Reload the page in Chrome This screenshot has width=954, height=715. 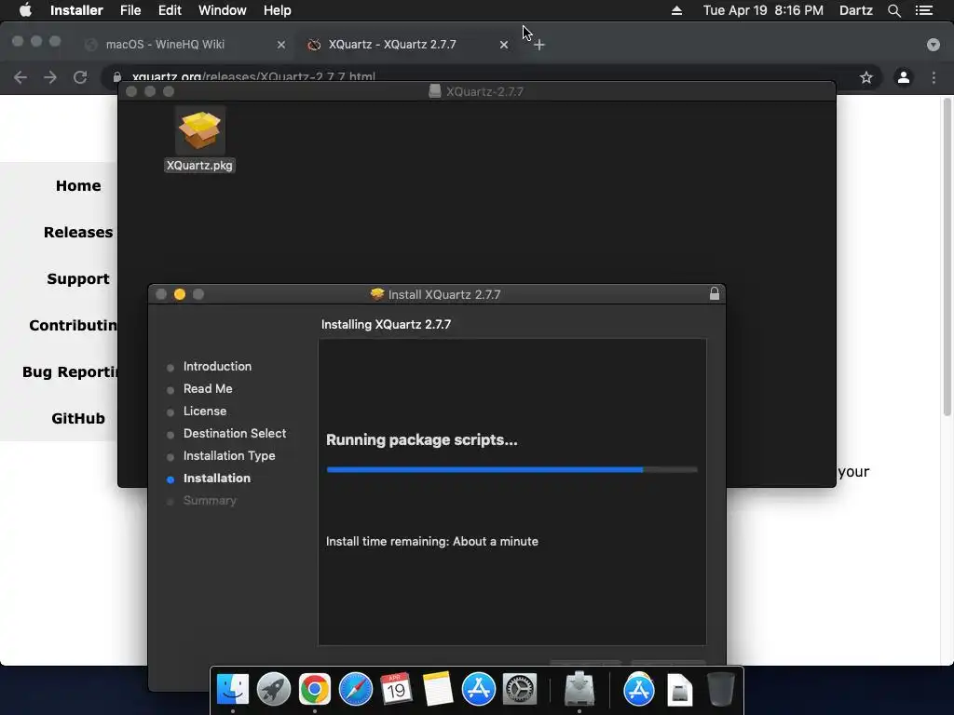click(x=80, y=77)
